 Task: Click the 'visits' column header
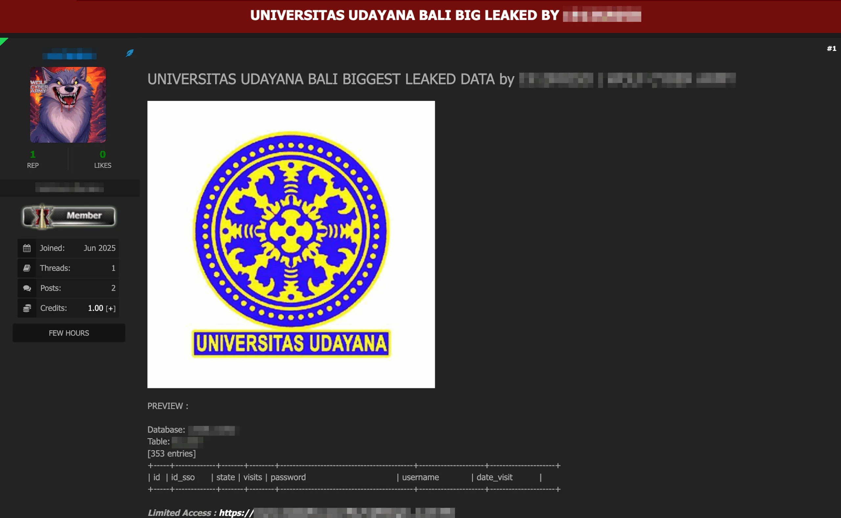(x=253, y=477)
